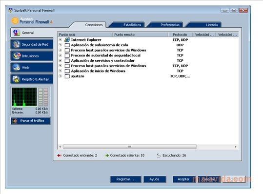
Task: Sort by the Punto local column
Action: pos(85,35)
